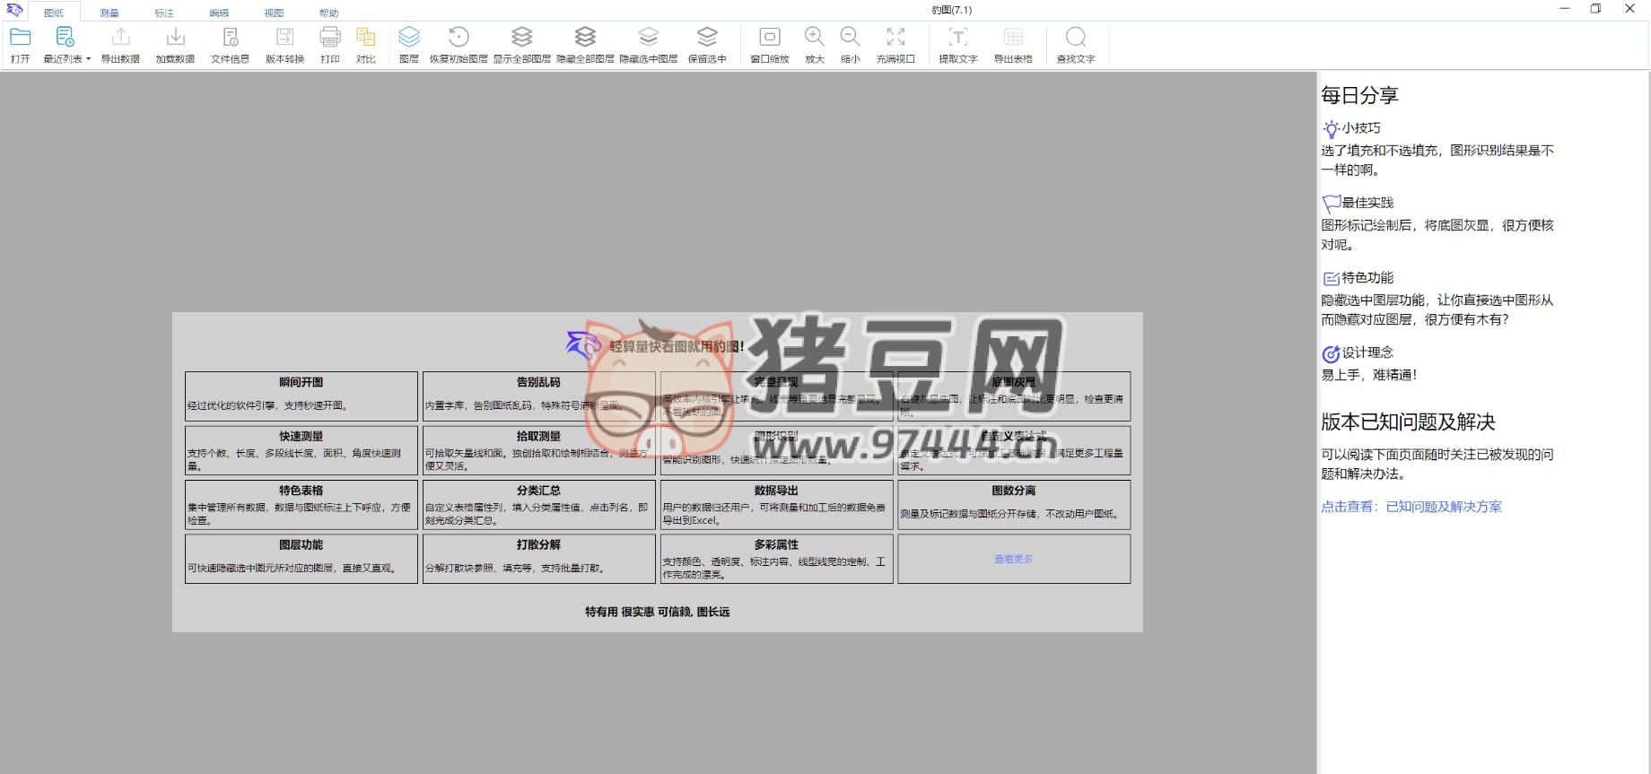Toggle 隐藏全部图层 hide all layers
Image resolution: width=1651 pixels, height=774 pixels.
click(585, 38)
